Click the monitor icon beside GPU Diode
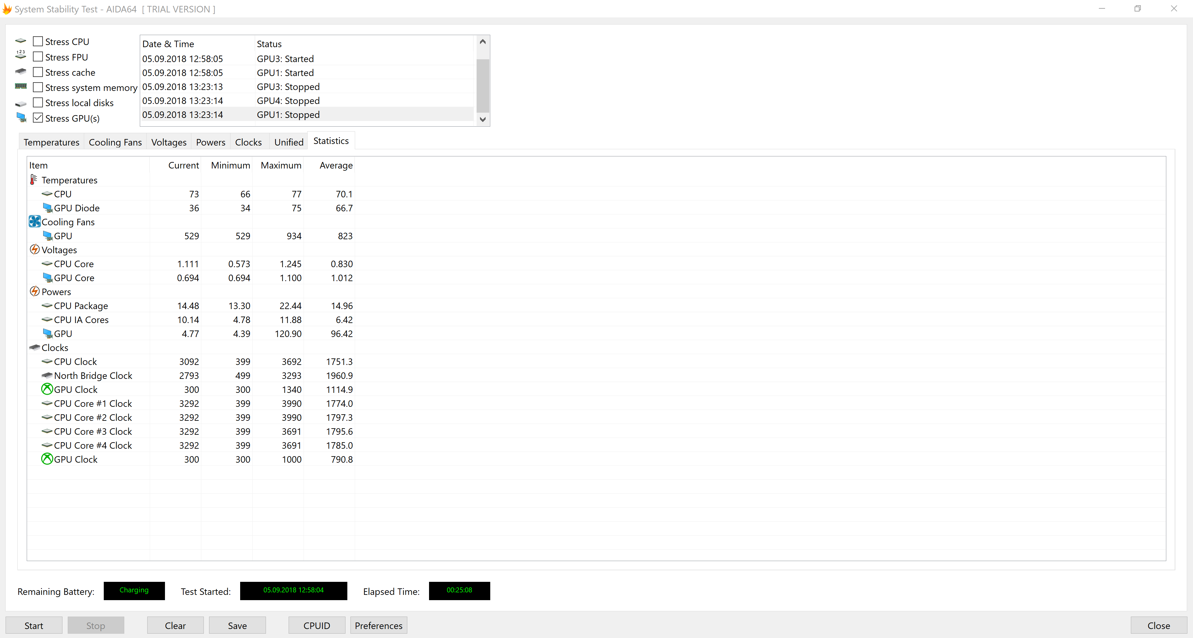 [x=47, y=208]
